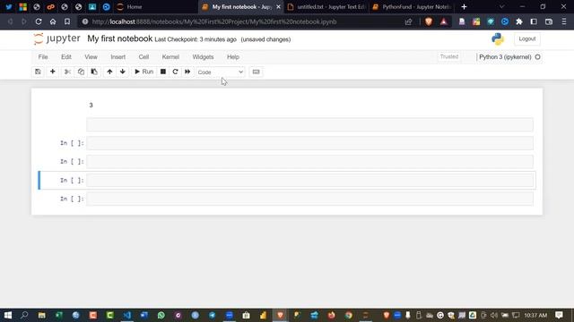This screenshot has width=574, height=322.
Task: Open the Windows Start menu
Action: [x=8, y=315]
